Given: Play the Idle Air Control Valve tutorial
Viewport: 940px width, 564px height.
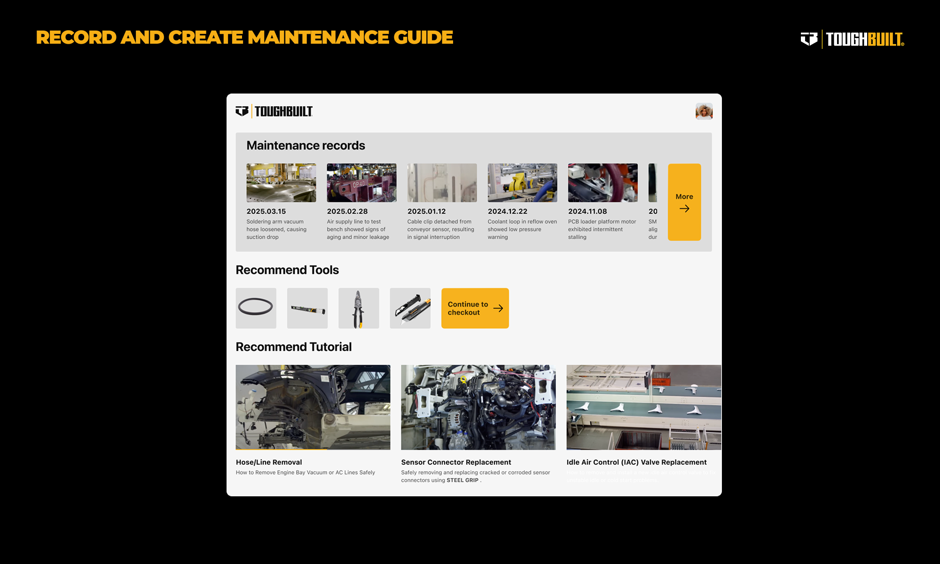Looking at the screenshot, I should pos(643,407).
